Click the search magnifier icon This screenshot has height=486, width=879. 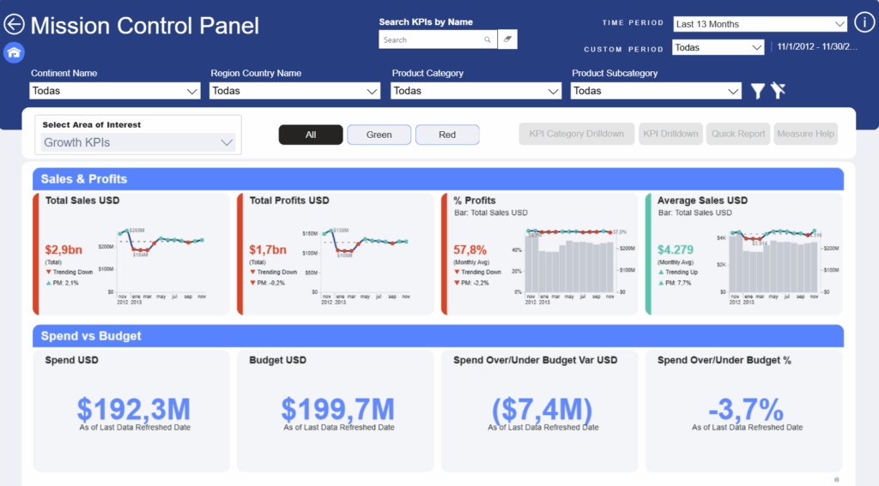click(488, 39)
